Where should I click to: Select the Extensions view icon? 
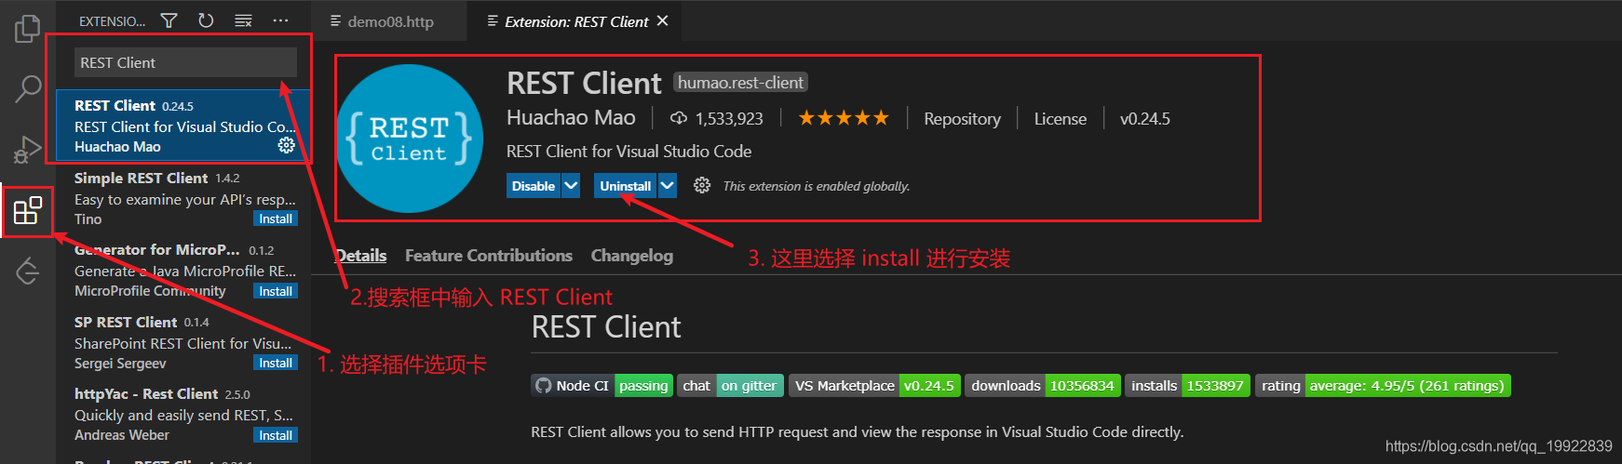(28, 210)
